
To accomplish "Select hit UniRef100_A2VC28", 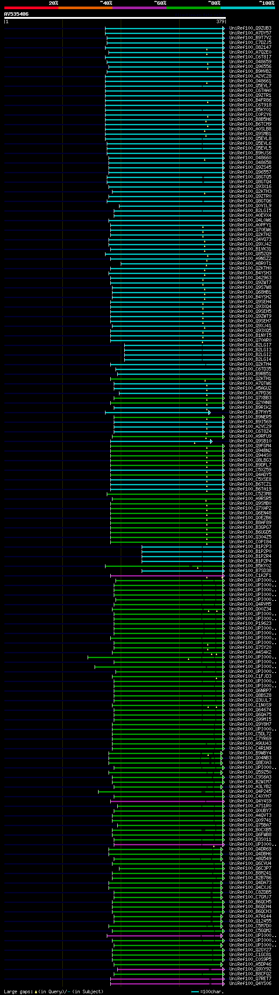I will [250, 76].
